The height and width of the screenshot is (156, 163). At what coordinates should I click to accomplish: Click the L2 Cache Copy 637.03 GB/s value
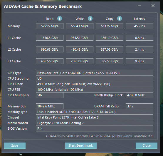click(110, 49)
